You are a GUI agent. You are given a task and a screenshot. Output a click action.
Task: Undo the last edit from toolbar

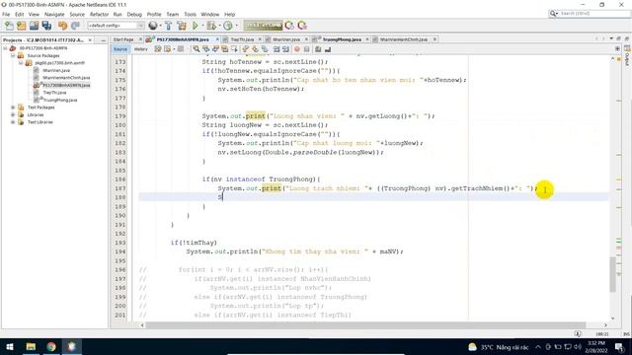(62, 26)
